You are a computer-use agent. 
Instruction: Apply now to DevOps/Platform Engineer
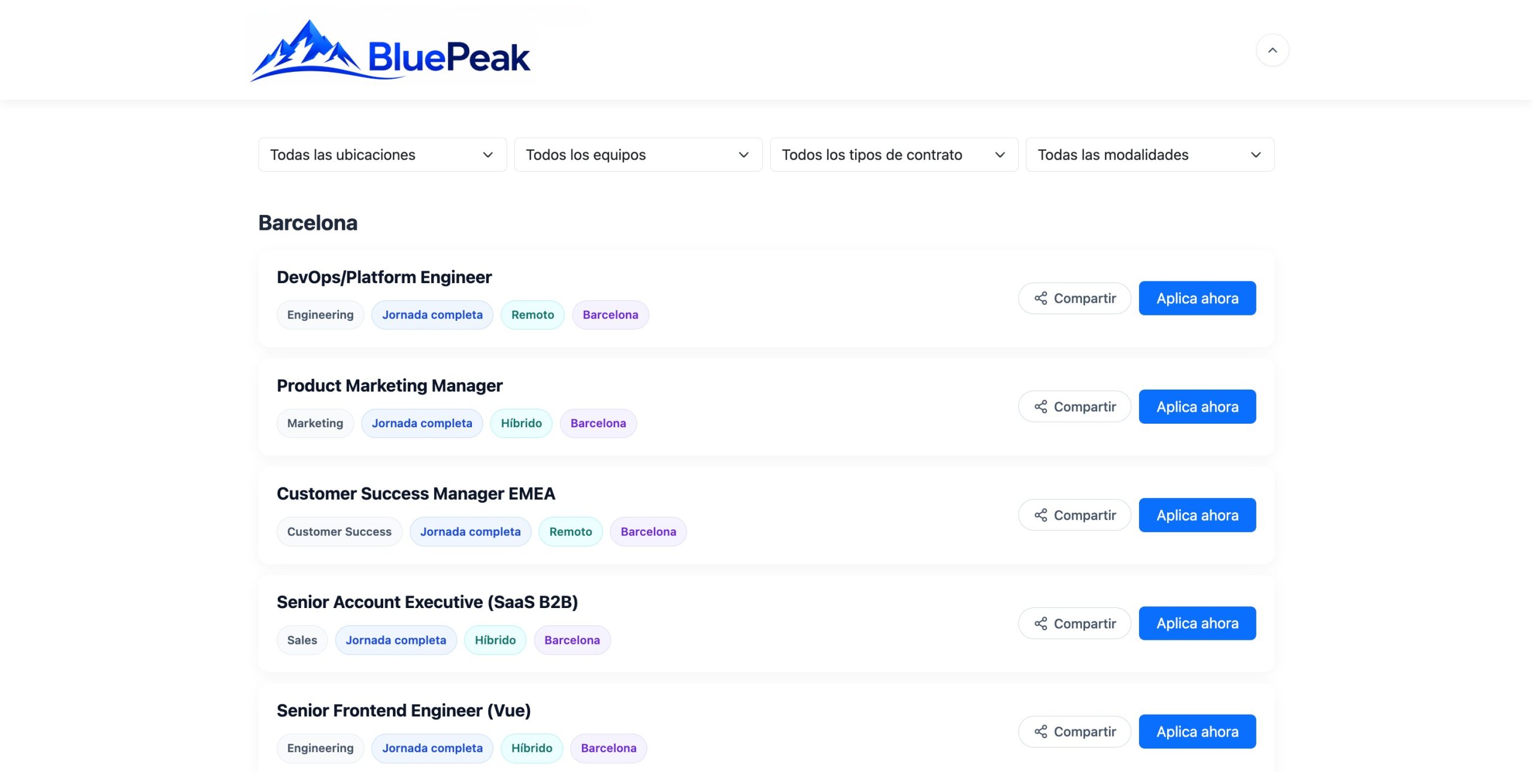click(x=1197, y=298)
